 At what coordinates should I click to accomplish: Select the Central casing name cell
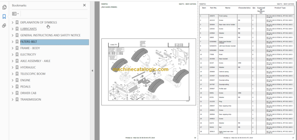(228, 72)
